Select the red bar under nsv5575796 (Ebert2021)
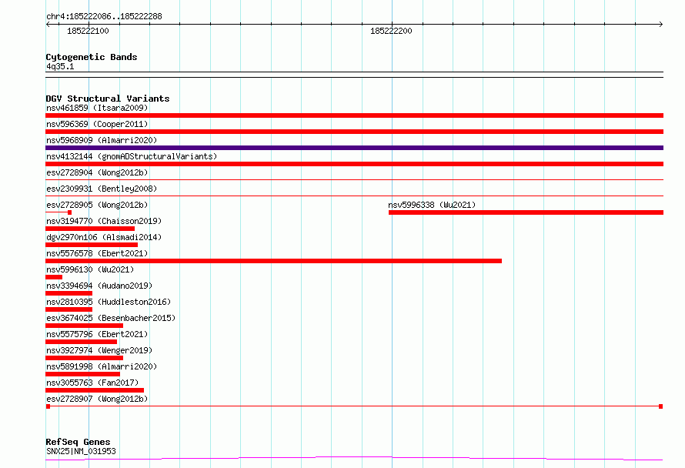 coord(82,342)
